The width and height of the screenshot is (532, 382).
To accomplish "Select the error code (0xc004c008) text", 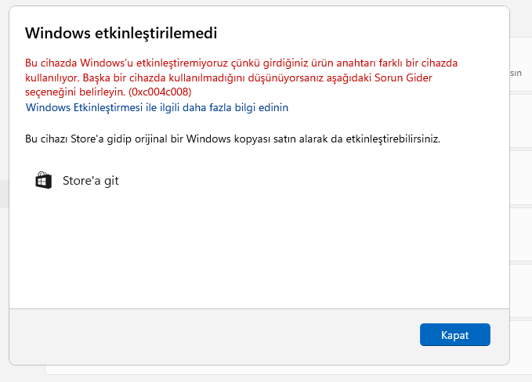I will coord(160,92).
